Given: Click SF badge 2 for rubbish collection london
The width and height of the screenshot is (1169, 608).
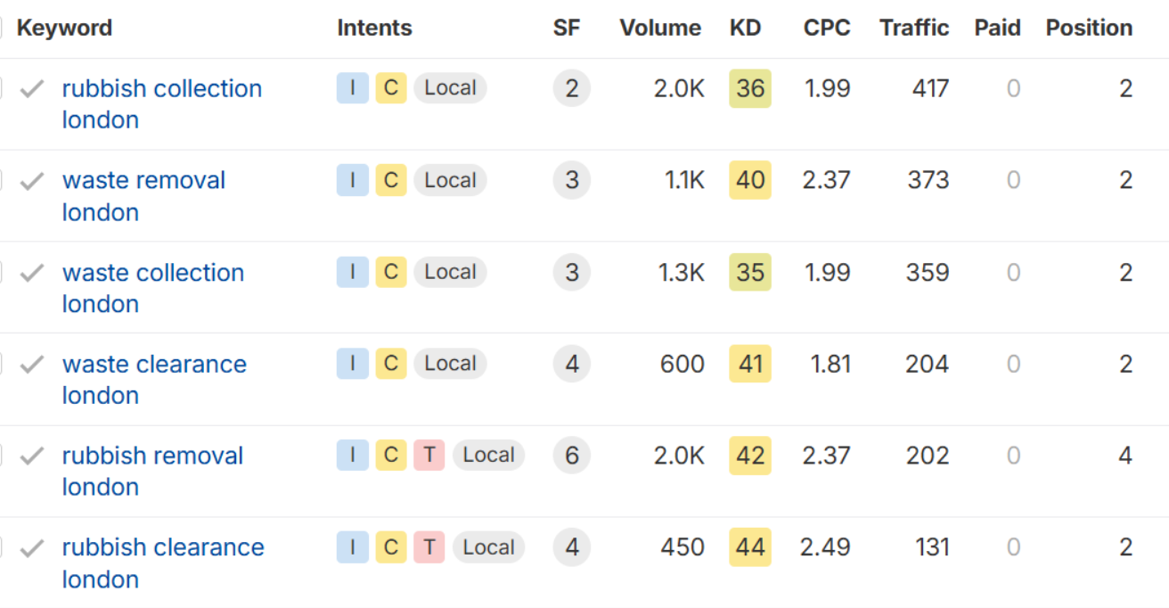Looking at the screenshot, I should [572, 88].
